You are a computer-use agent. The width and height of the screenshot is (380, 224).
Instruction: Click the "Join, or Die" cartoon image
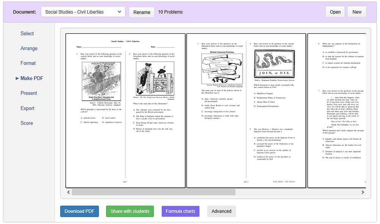pyautogui.click(x=274, y=64)
